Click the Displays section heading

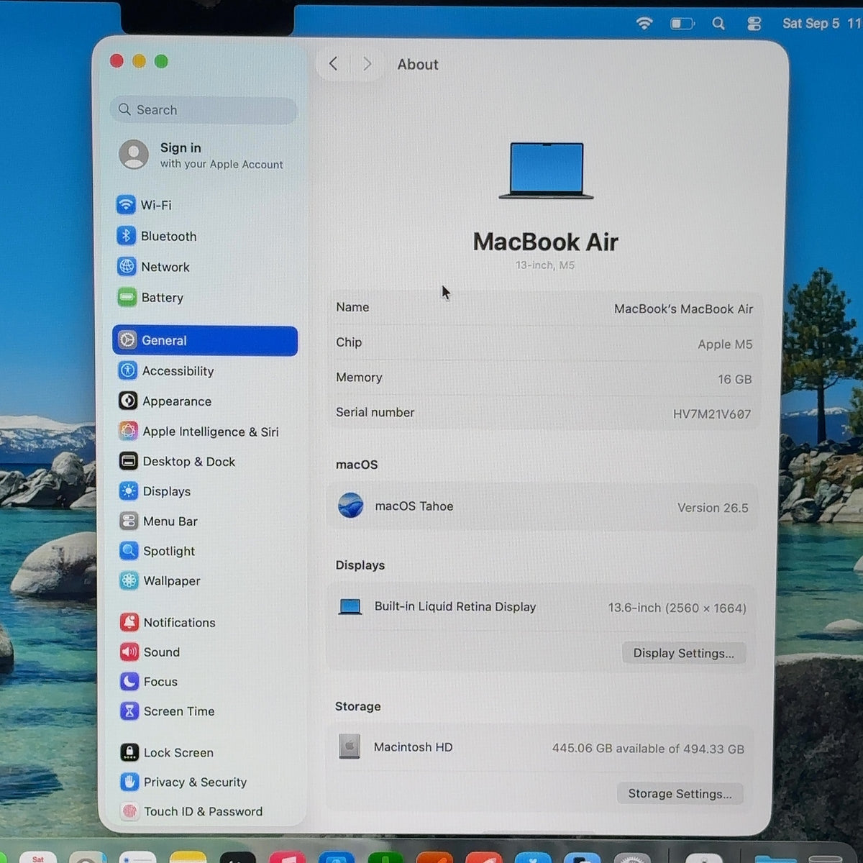point(360,565)
